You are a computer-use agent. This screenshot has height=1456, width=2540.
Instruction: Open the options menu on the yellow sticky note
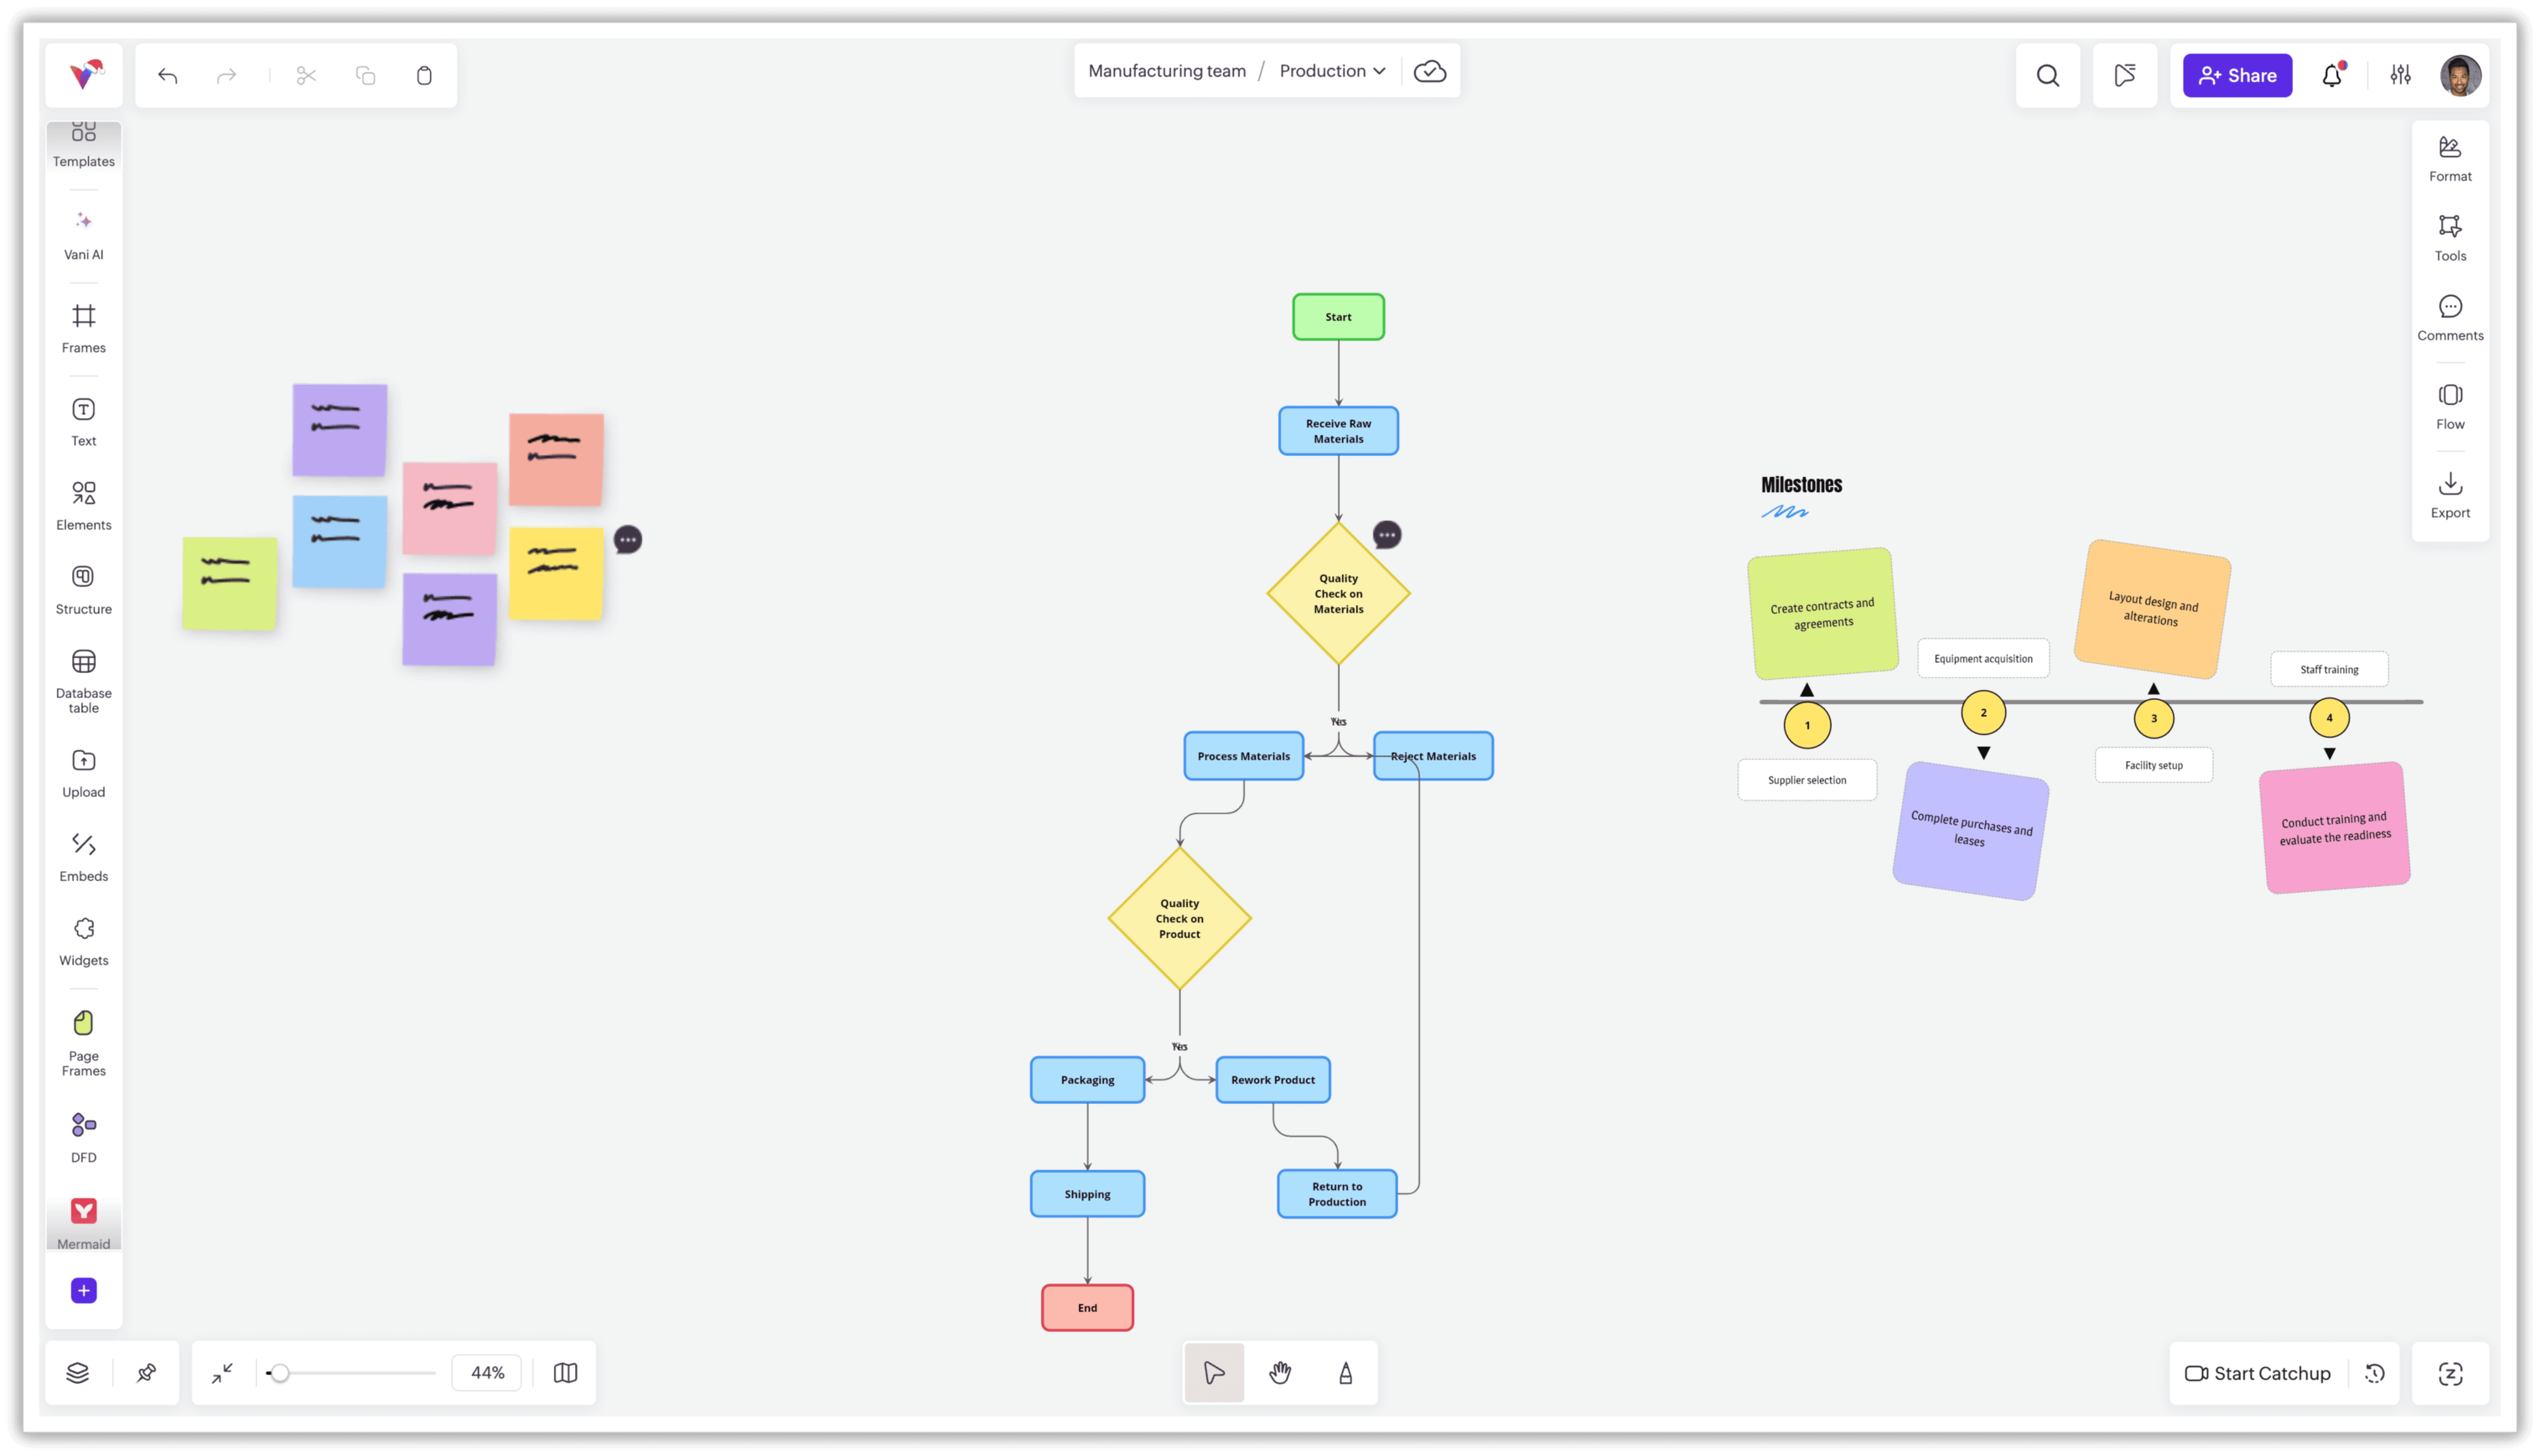[x=628, y=539]
